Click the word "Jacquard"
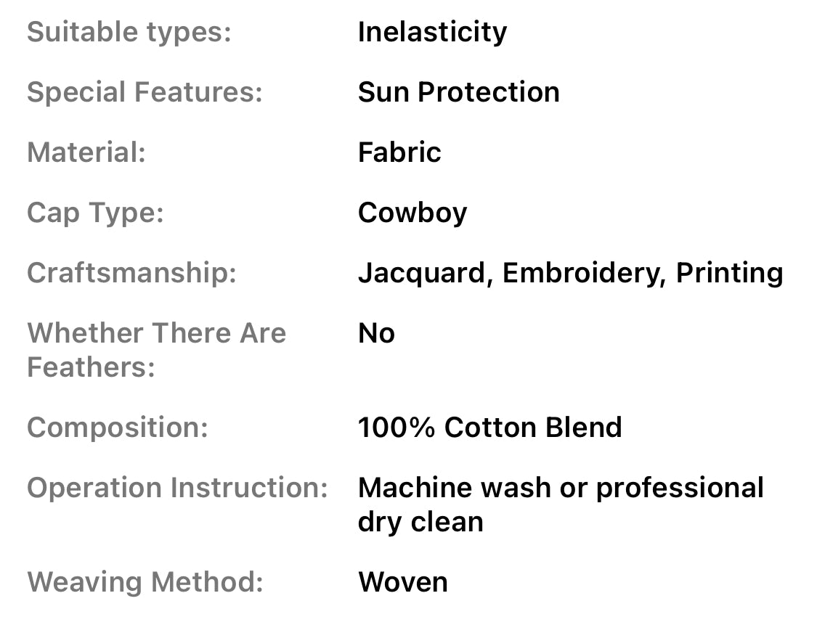This screenshot has height=617, width=817. 420,273
